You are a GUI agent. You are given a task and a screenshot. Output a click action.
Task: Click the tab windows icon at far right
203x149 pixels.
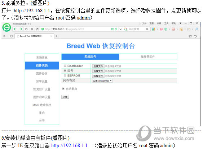point(190,36)
